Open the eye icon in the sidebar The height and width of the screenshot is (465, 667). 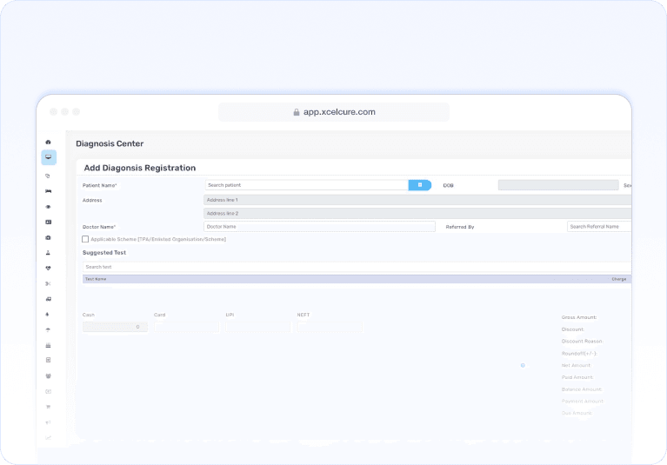48,207
